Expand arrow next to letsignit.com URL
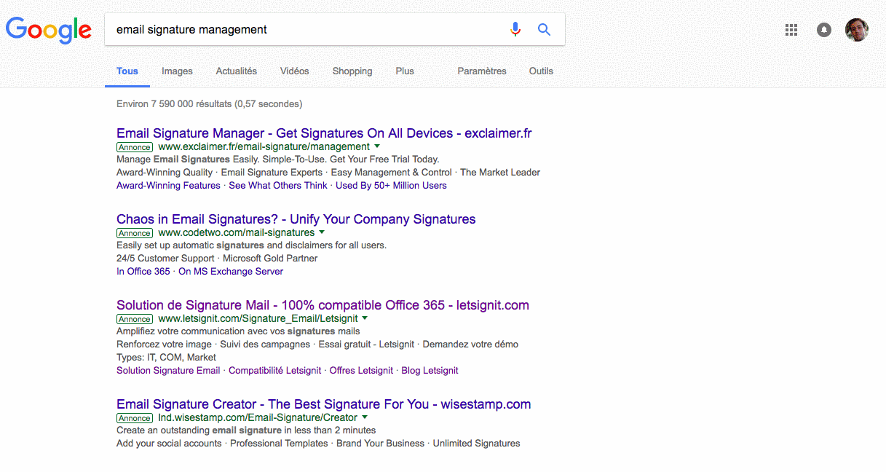 (365, 318)
